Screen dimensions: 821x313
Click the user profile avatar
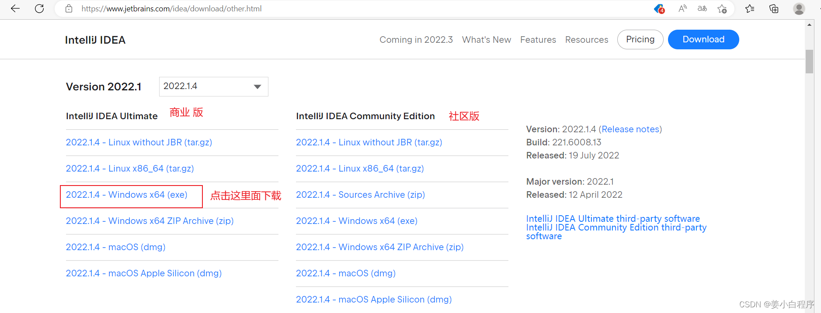tap(799, 9)
